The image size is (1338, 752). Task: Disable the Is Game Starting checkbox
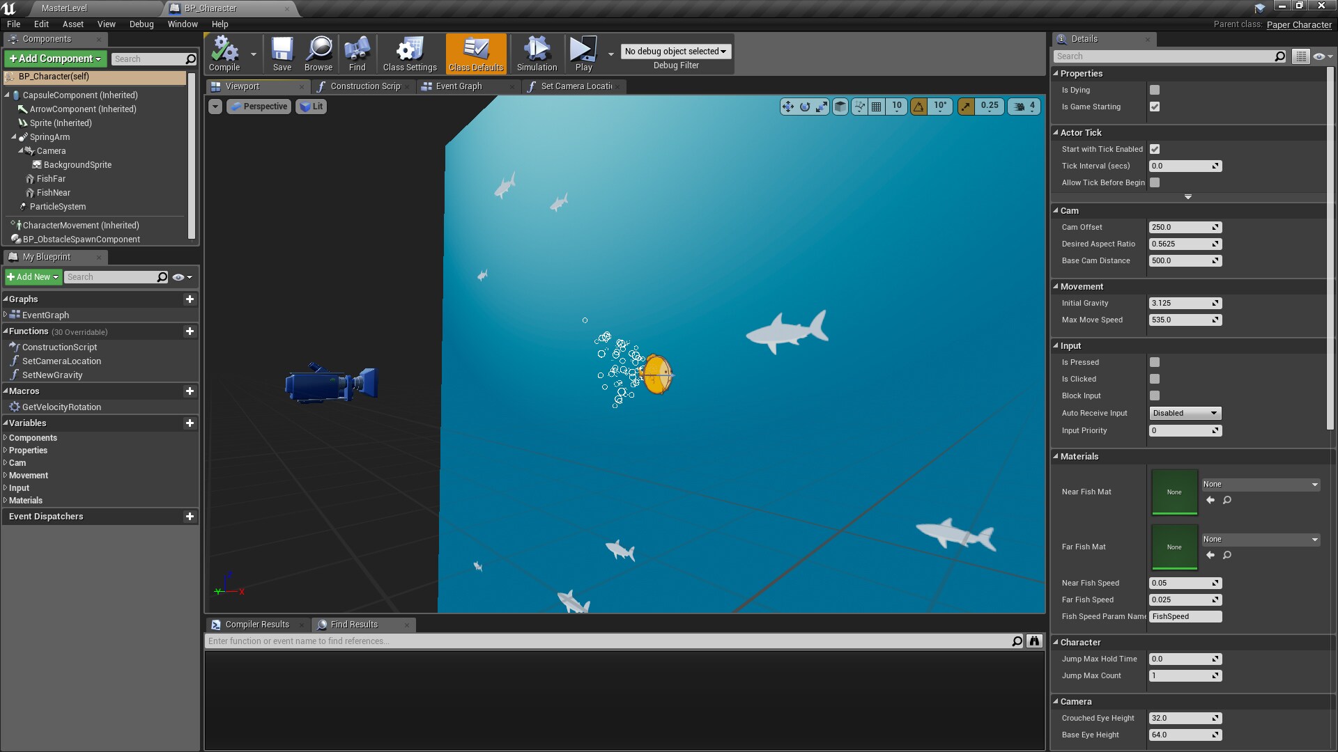tap(1155, 107)
